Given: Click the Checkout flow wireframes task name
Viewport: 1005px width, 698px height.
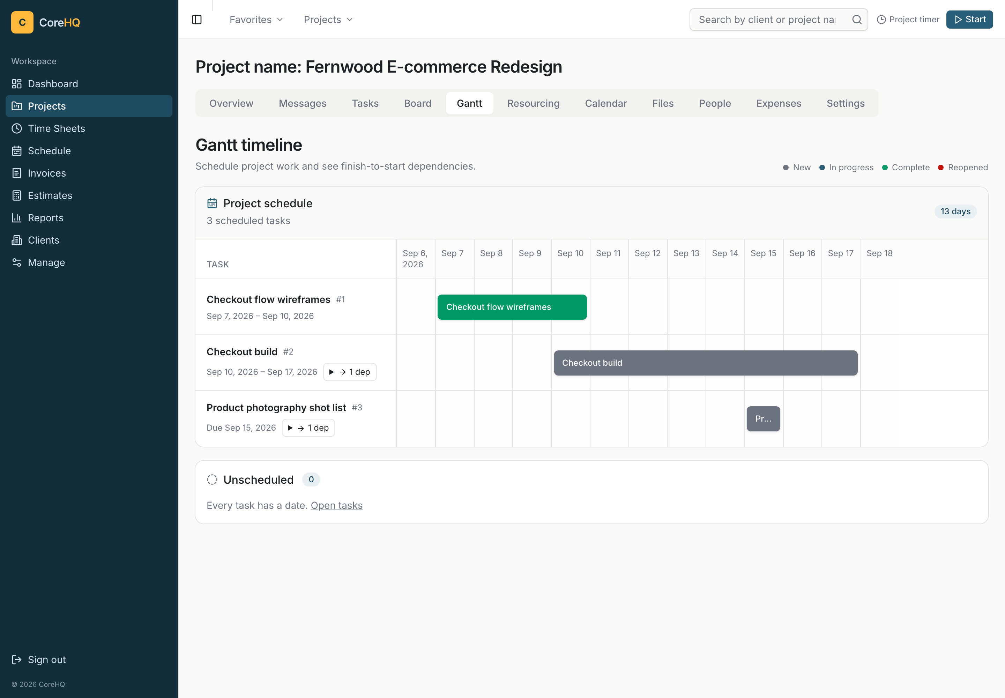Looking at the screenshot, I should click(x=268, y=299).
